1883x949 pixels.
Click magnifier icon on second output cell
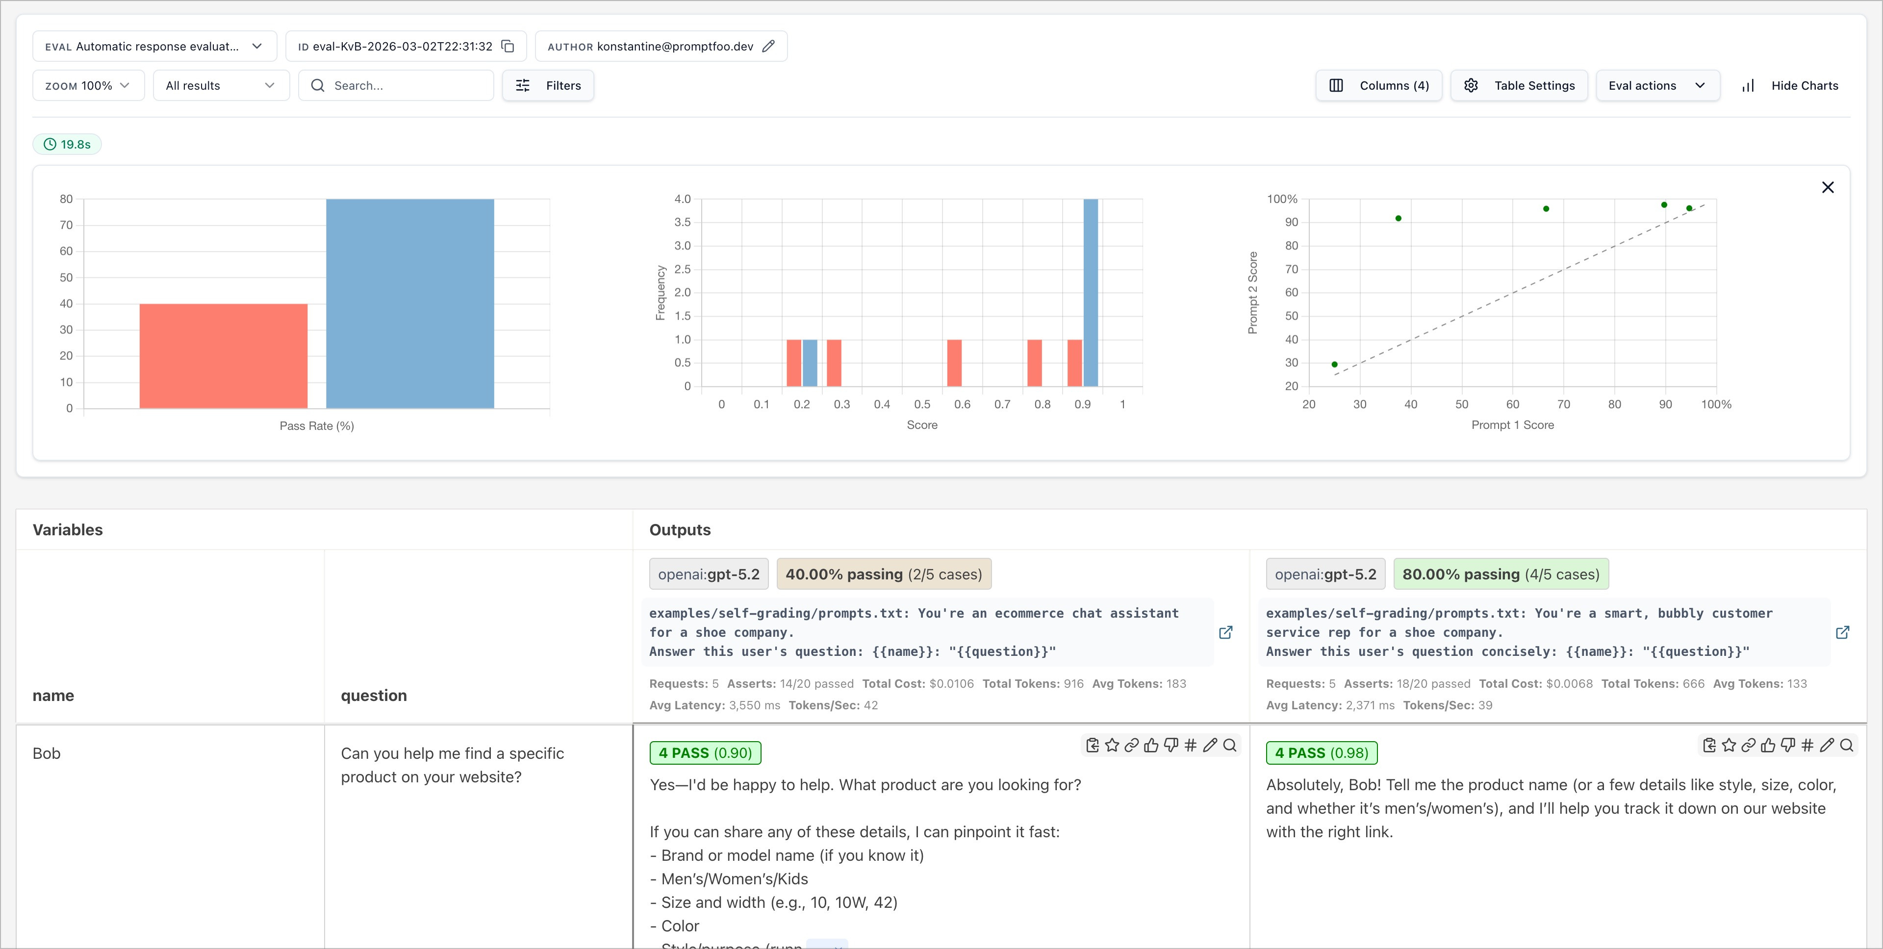(x=1846, y=745)
